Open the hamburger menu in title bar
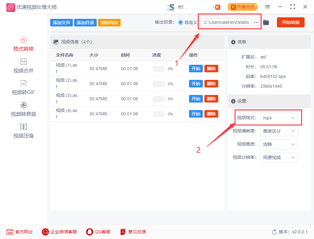Screen dimensions: 314x239 point(268,7)
